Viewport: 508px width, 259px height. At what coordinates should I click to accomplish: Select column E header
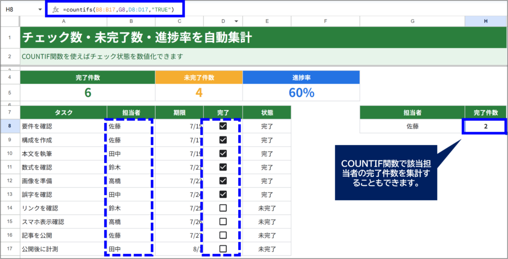click(267, 21)
